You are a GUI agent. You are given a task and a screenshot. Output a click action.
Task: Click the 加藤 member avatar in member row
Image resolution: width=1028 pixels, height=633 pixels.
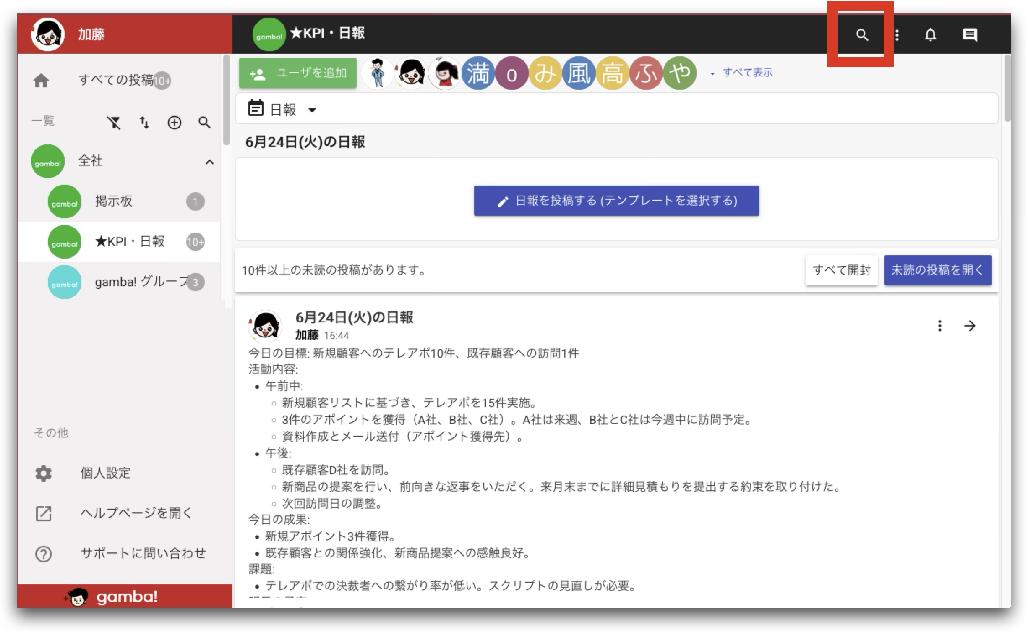click(x=411, y=73)
